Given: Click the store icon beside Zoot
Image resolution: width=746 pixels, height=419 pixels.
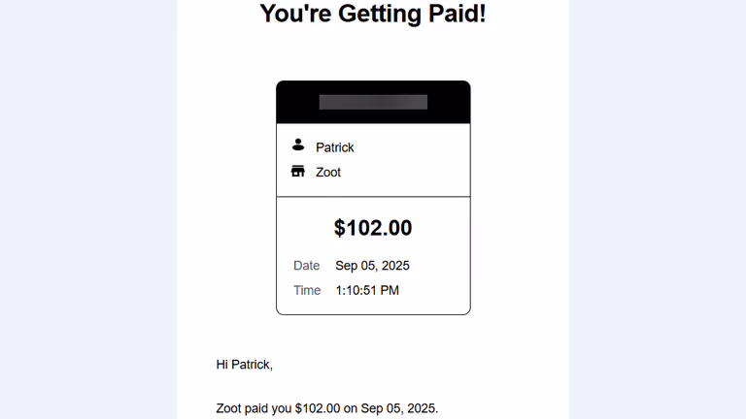Looking at the screenshot, I should [298, 171].
